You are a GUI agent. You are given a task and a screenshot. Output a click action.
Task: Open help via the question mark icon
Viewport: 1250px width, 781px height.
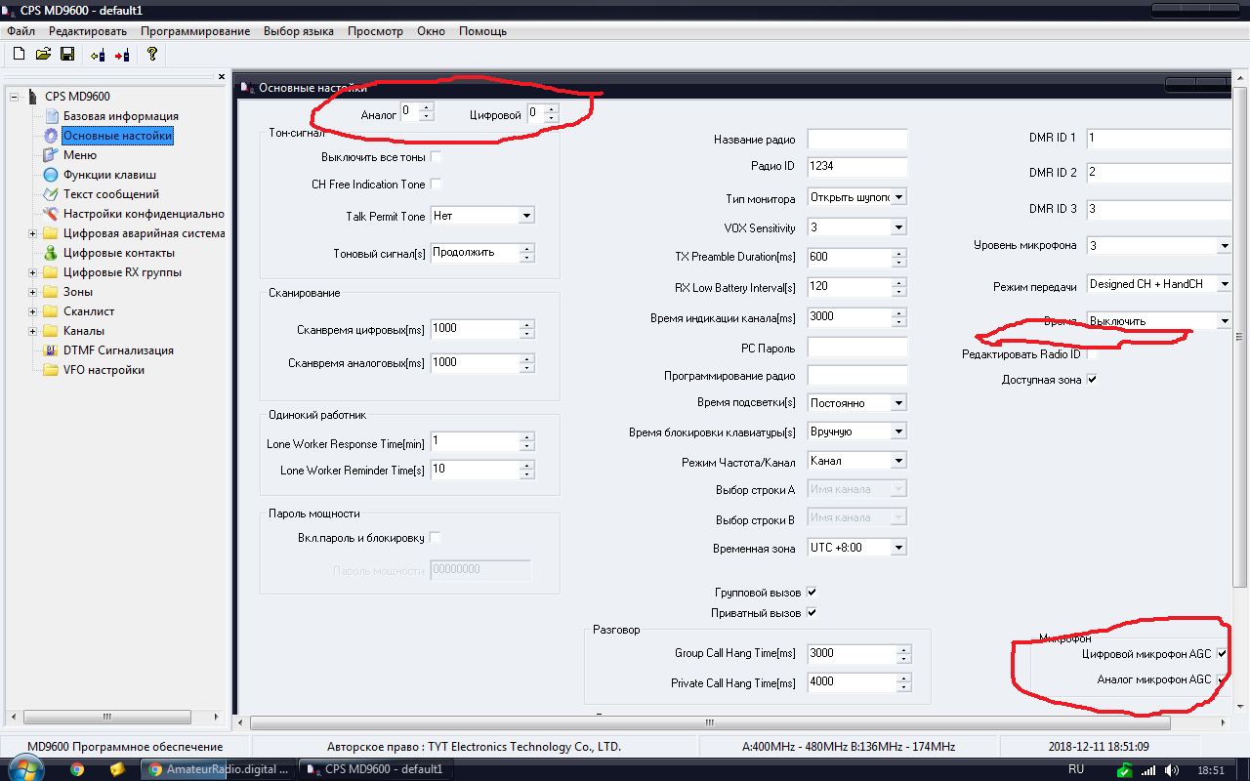152,55
